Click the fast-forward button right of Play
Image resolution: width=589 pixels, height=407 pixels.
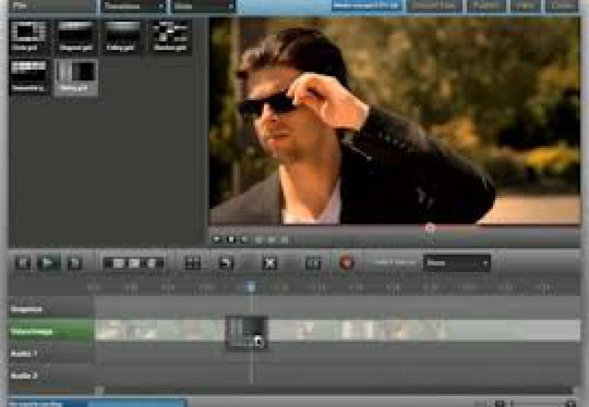74,263
